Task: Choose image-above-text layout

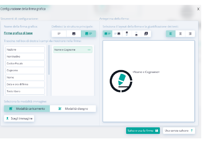Action: click(x=127, y=34)
